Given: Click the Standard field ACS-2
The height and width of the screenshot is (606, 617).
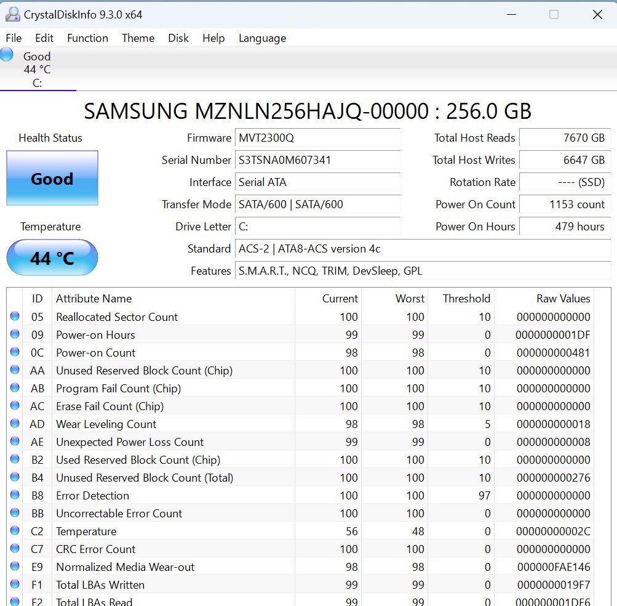Looking at the screenshot, I should coord(423,249).
